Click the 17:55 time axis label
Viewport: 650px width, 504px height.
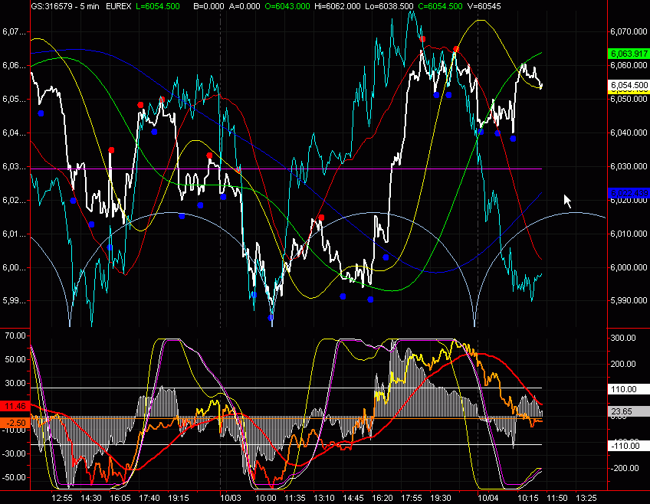411,498
